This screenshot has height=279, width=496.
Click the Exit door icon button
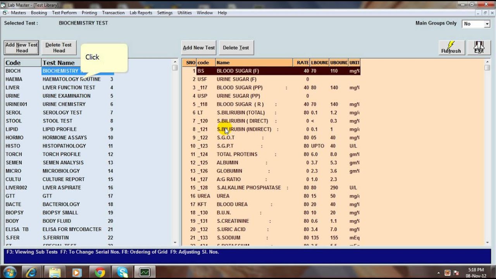(x=479, y=48)
